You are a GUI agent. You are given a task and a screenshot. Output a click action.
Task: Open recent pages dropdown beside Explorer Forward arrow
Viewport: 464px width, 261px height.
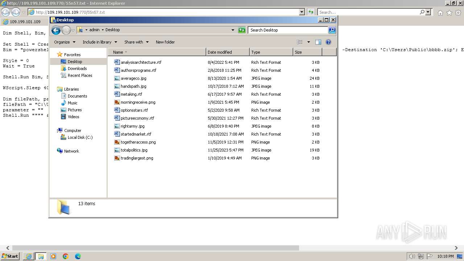click(73, 30)
